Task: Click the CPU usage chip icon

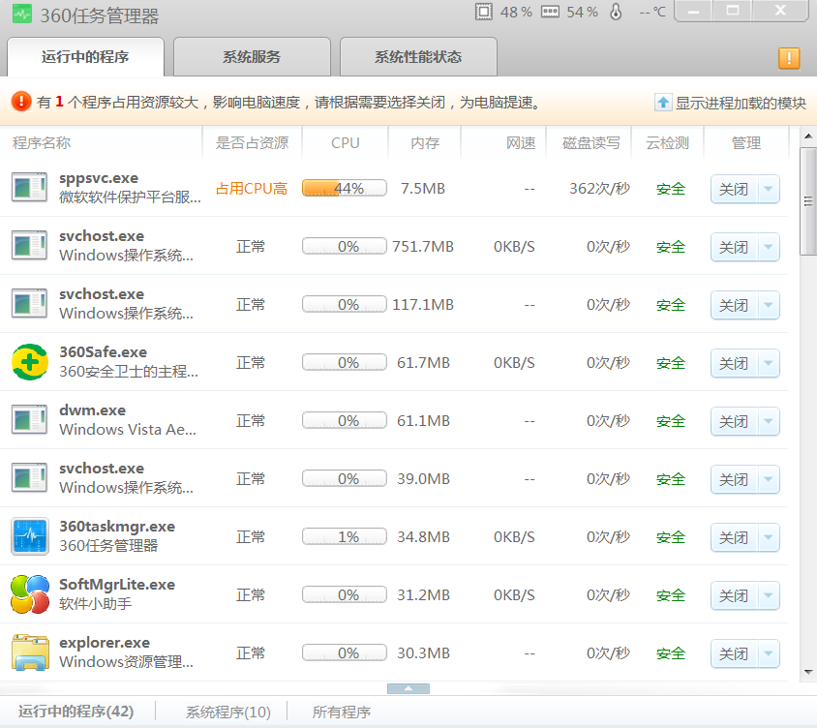Action: [x=484, y=12]
